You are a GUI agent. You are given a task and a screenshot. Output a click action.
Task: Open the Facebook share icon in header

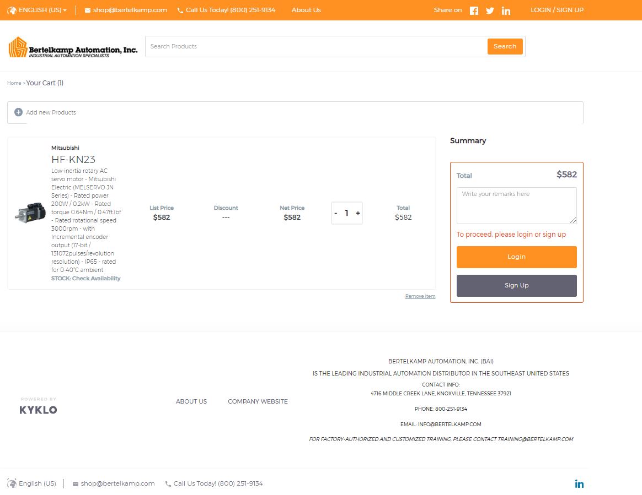click(x=474, y=10)
